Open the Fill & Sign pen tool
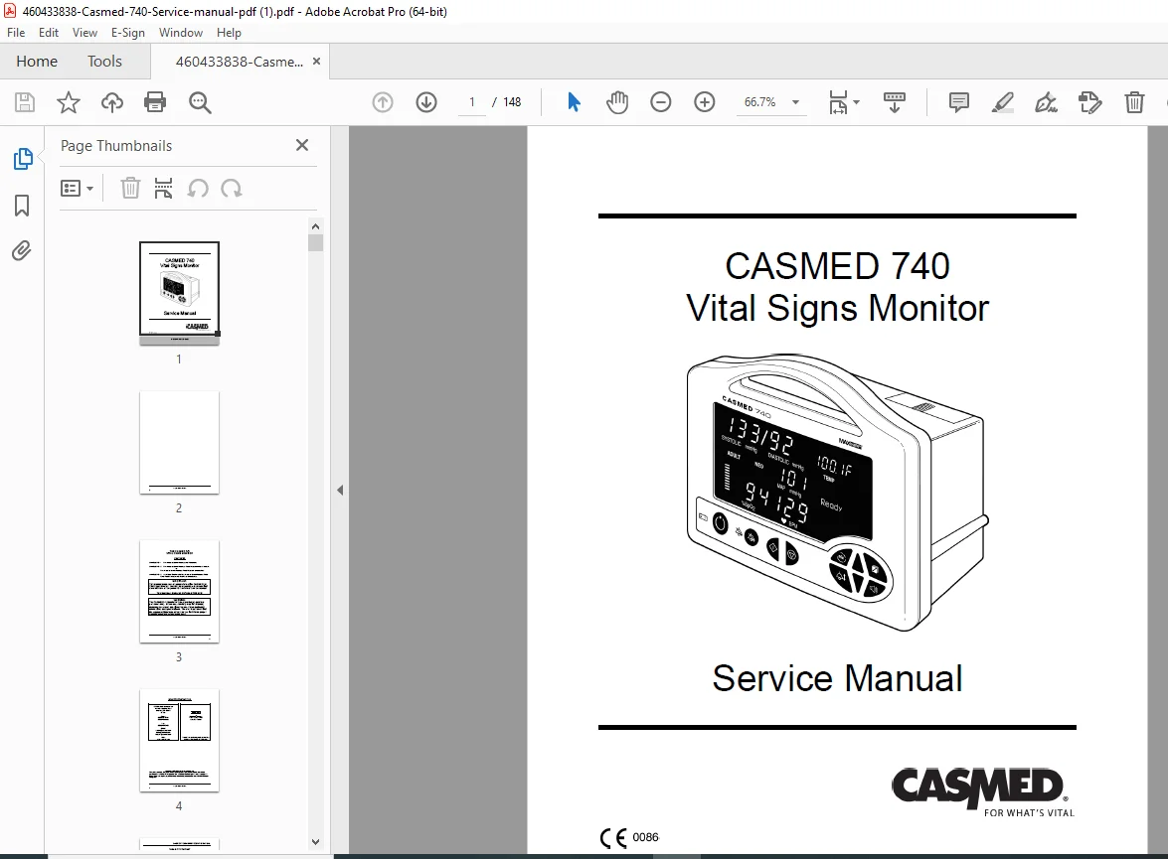 click(x=1046, y=102)
